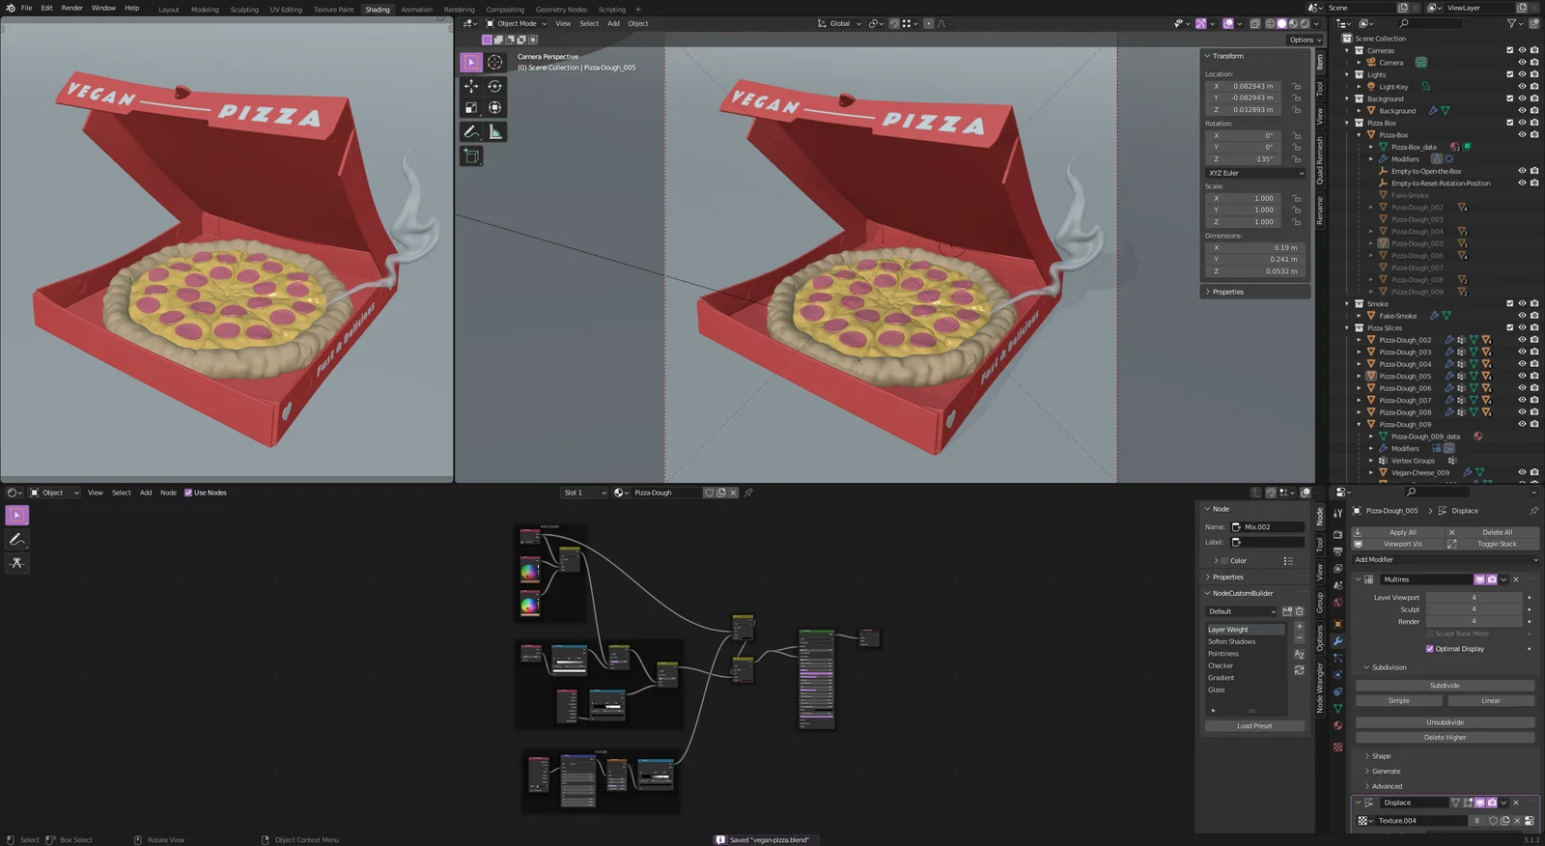The height and width of the screenshot is (846, 1545).
Task: Click the Apply All button
Action: (x=1397, y=532)
